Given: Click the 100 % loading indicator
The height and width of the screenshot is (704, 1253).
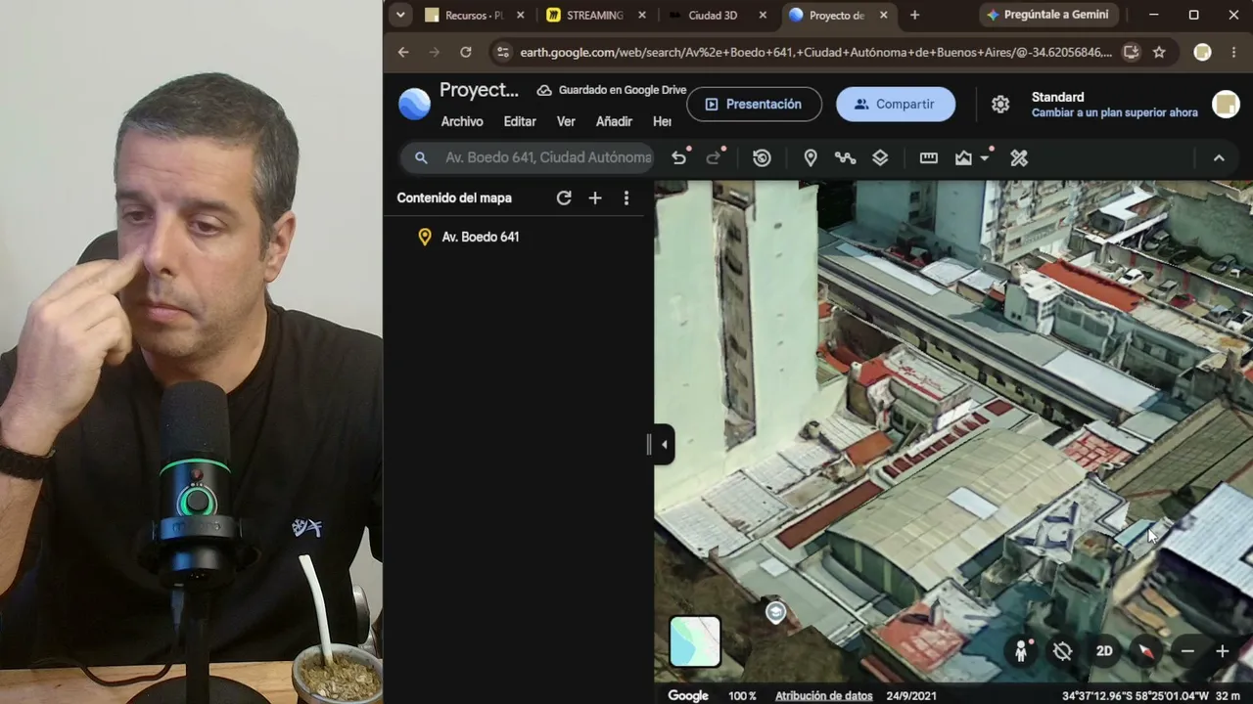Looking at the screenshot, I should coord(742,696).
